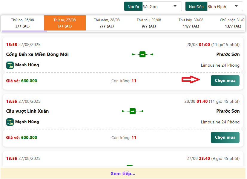Choose the Thứ bảy 30/08 date tab
This screenshot has height=179, width=247.
(x=191, y=23)
